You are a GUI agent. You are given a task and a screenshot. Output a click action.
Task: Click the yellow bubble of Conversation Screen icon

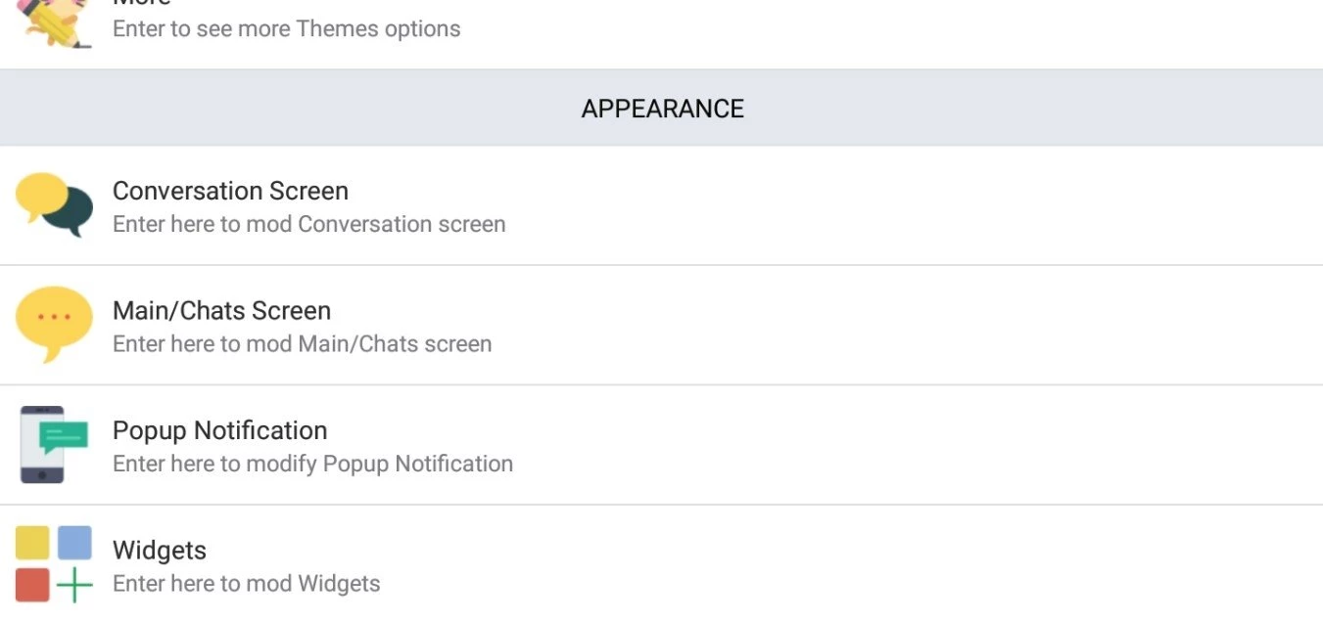tap(39, 195)
